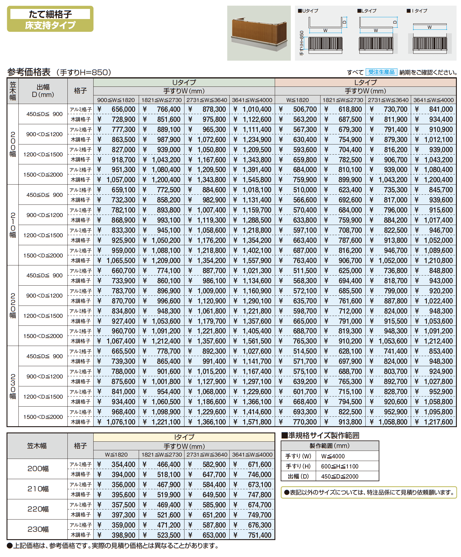Click the 200幅 row label in Iタイプ table
This screenshot has height=557, width=461.
[x=38, y=469]
